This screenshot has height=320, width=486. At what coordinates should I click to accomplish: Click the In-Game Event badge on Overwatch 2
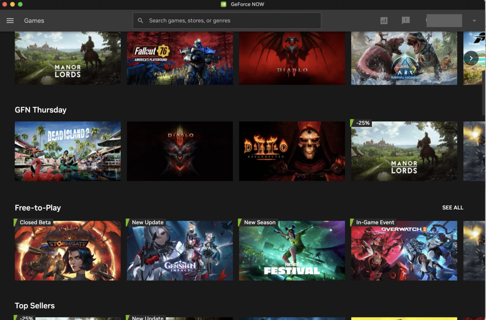[373, 222]
